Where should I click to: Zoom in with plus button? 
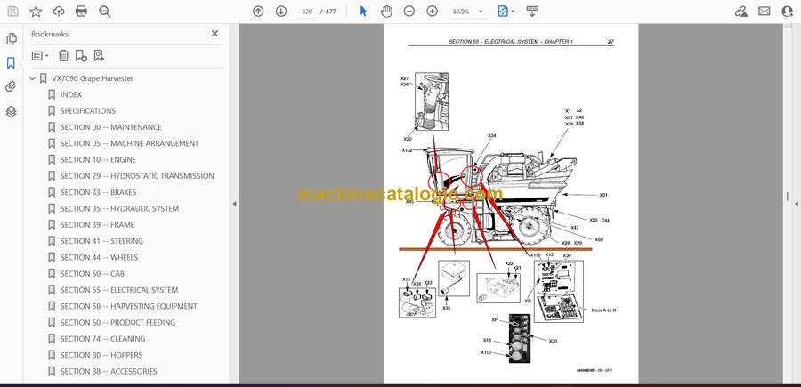433,12
